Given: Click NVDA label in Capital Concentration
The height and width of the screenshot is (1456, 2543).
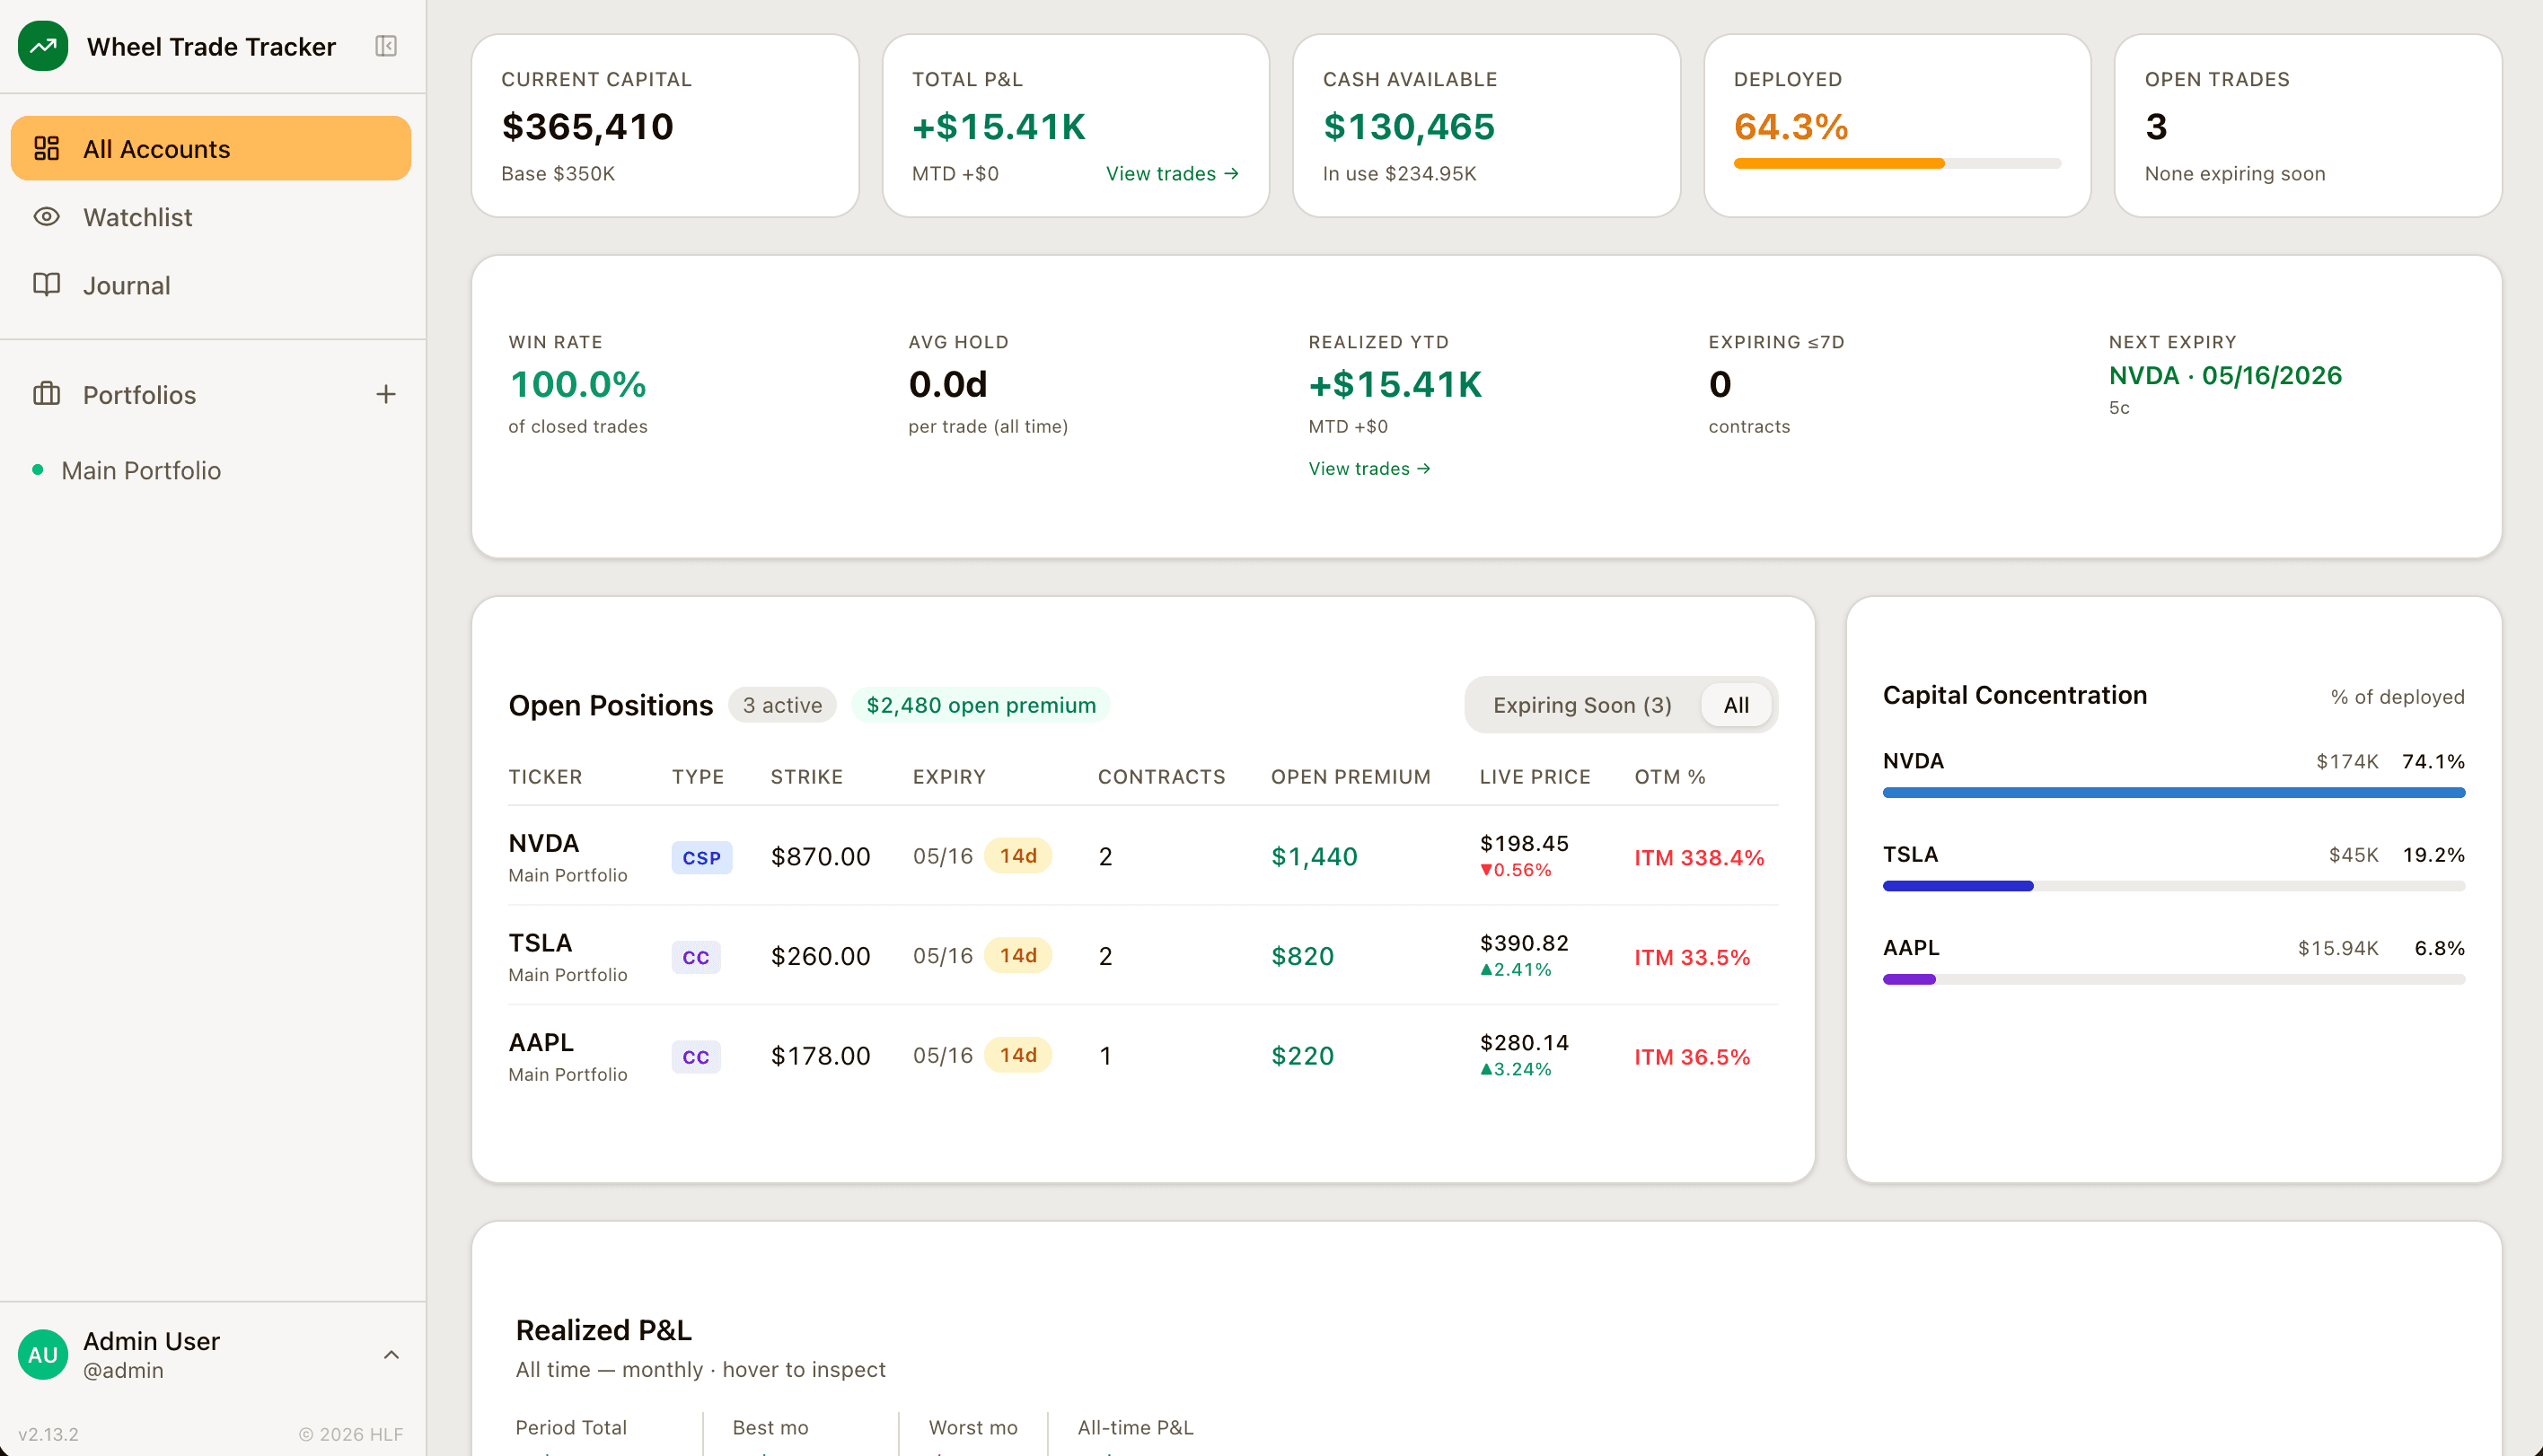Looking at the screenshot, I should coord(1913,761).
